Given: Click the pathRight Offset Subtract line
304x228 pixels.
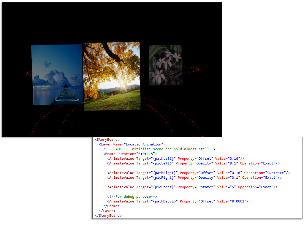Looking at the screenshot, I should (x=199, y=173).
